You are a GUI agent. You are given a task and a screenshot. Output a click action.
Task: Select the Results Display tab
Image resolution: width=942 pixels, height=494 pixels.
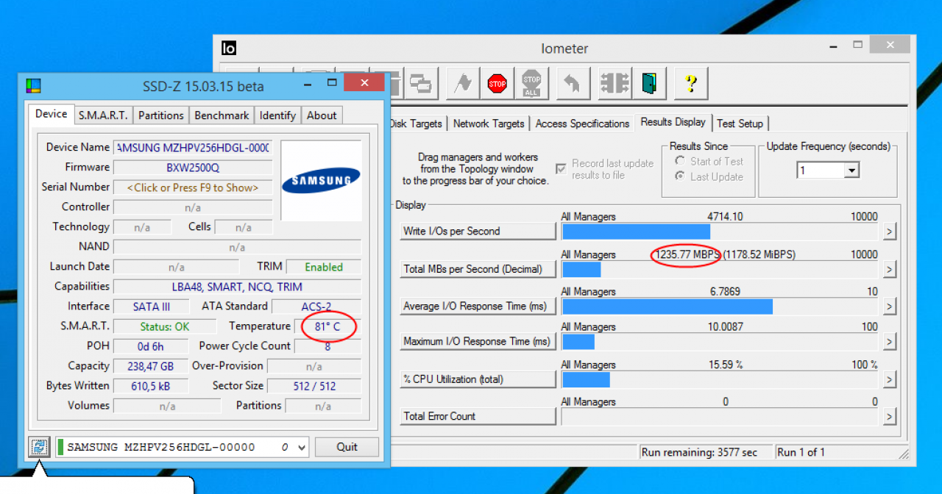[673, 122]
